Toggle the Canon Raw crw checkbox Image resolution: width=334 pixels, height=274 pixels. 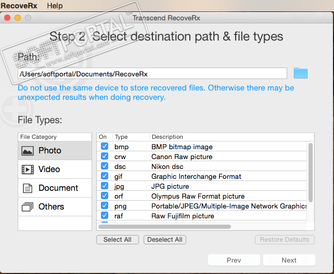105,156
